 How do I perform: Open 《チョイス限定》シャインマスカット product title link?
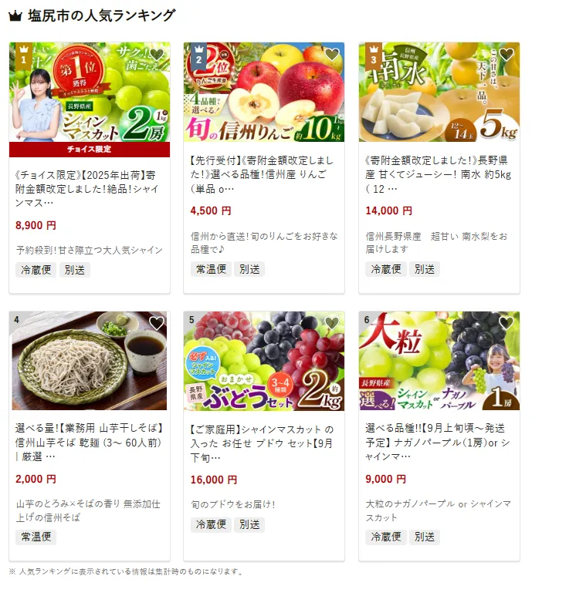click(x=86, y=189)
